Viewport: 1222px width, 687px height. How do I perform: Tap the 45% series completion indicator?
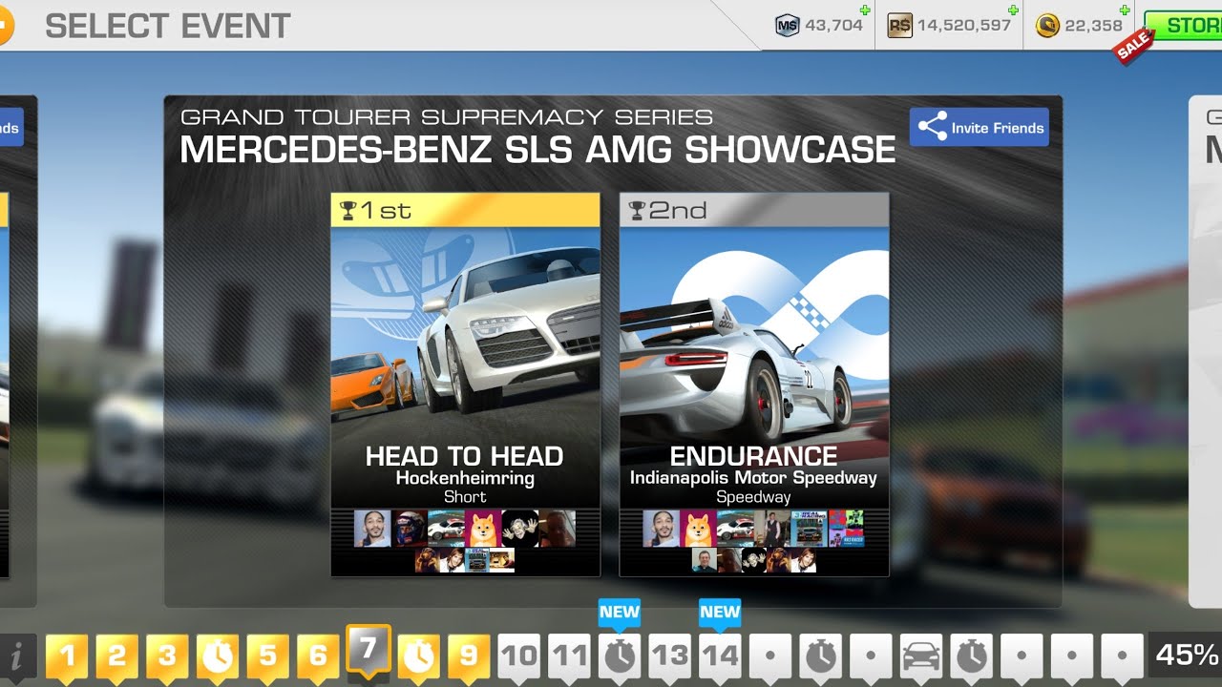click(x=1186, y=656)
